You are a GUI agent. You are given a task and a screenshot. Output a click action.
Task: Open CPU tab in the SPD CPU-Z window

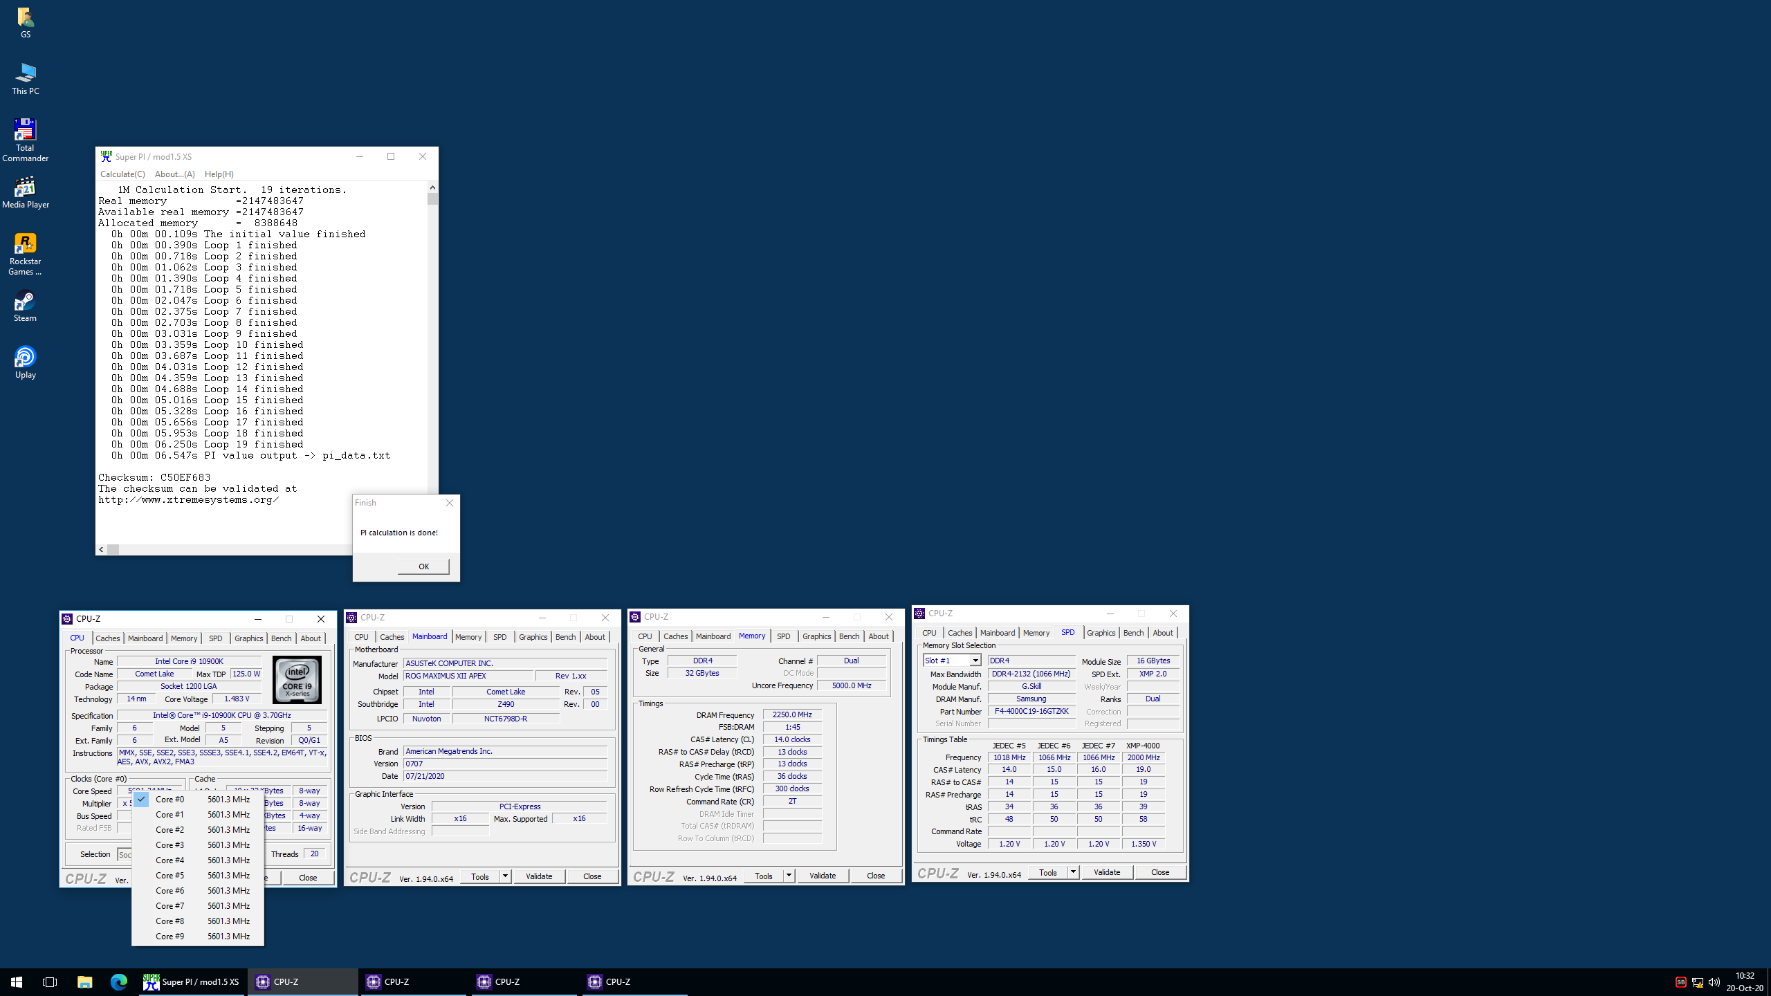click(929, 633)
